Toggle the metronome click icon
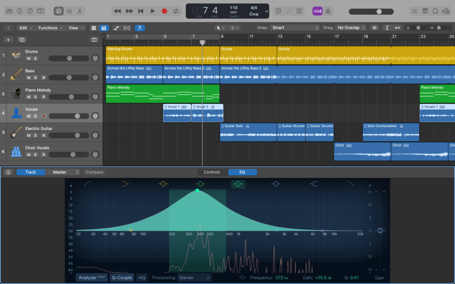This screenshot has height=284, width=455. tap(328, 11)
